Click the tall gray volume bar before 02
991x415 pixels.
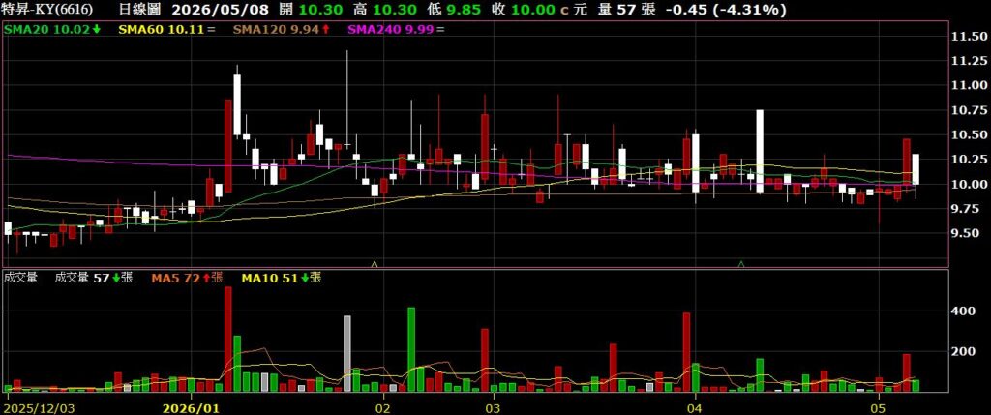[x=347, y=354]
